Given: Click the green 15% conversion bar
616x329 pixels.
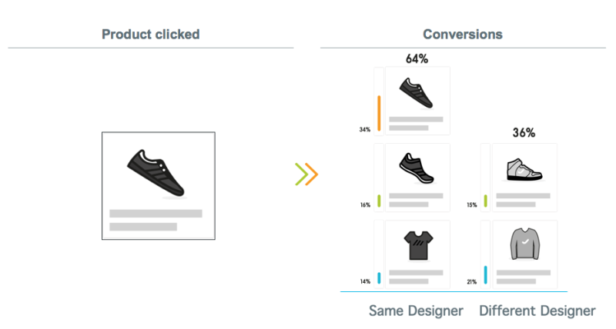Looking at the screenshot, I should point(486,201).
